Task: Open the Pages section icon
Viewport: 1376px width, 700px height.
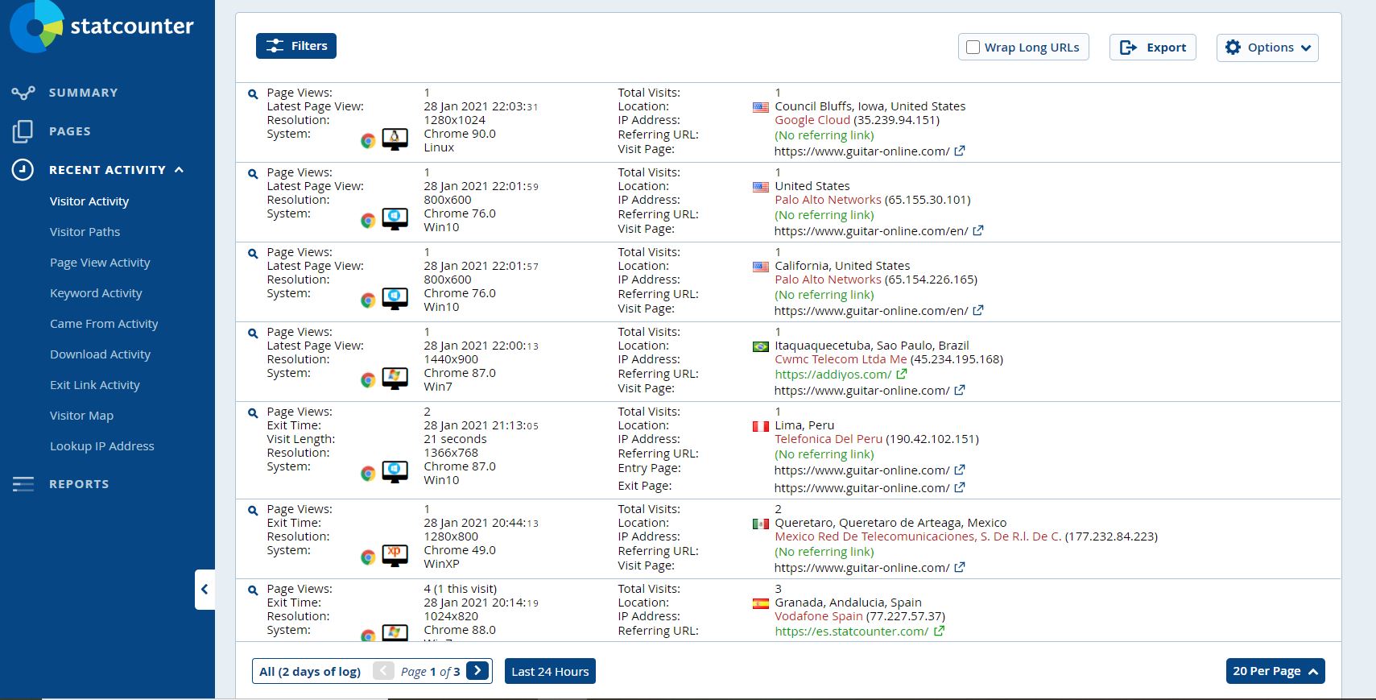Action: coord(23,131)
